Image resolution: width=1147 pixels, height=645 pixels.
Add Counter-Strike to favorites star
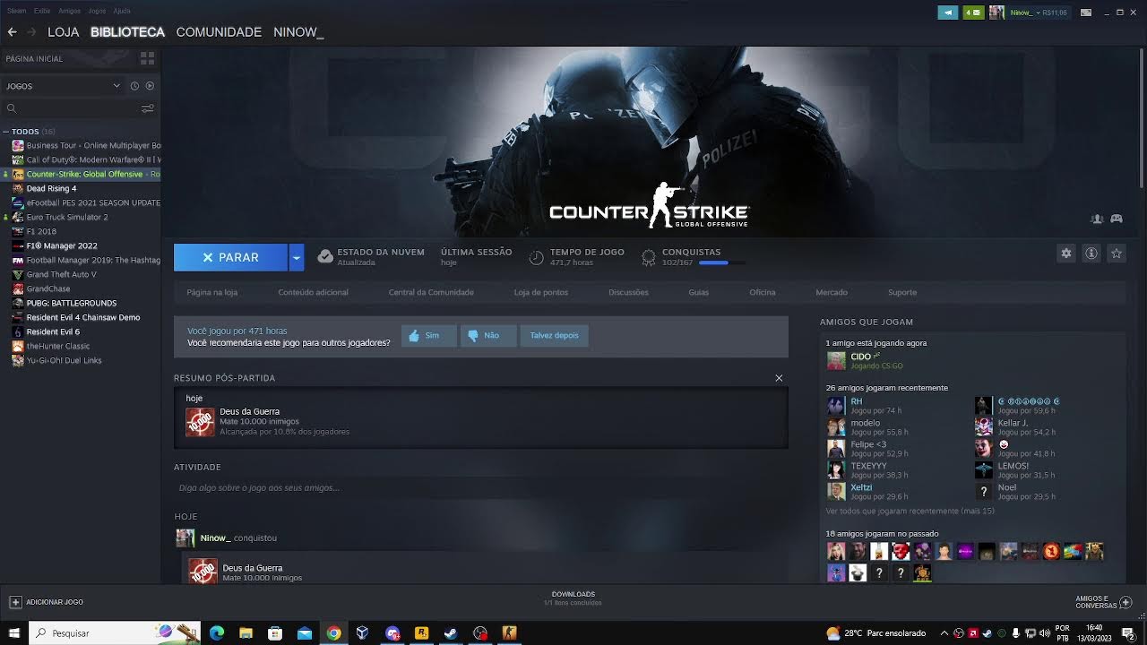1117,254
